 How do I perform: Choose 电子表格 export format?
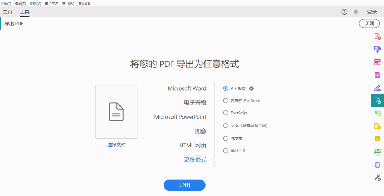coord(195,103)
